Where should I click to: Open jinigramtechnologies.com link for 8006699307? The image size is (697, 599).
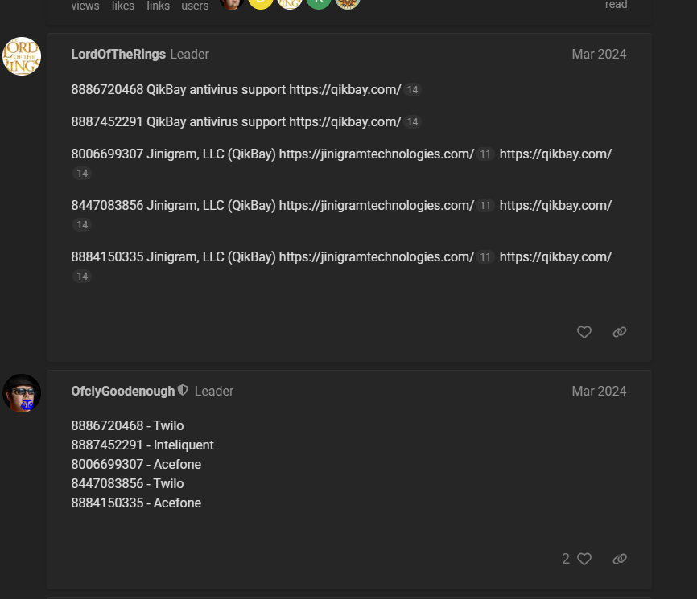pos(376,154)
